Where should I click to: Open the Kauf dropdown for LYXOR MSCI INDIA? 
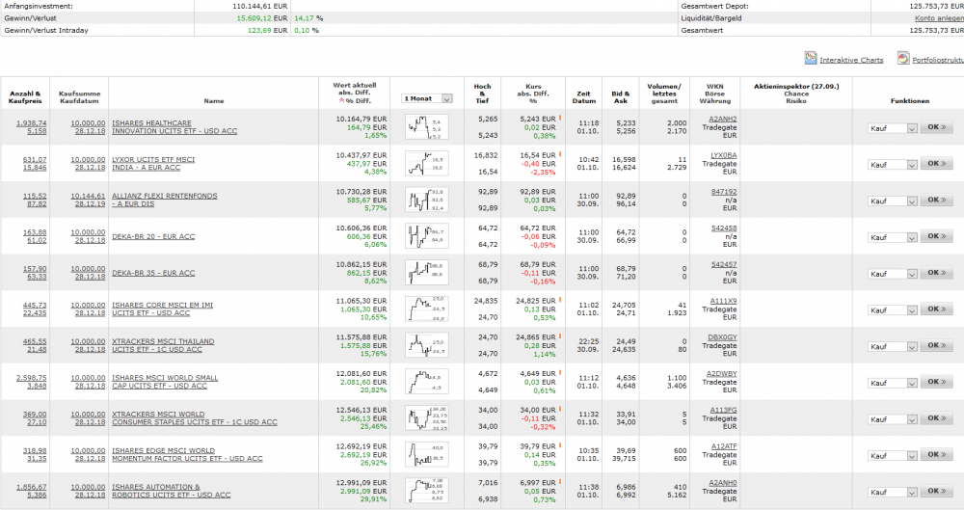click(893, 165)
